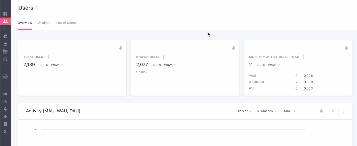Click the 2.5 axis label on chart
The height and width of the screenshot is (146, 357).
pyautogui.click(x=36, y=130)
